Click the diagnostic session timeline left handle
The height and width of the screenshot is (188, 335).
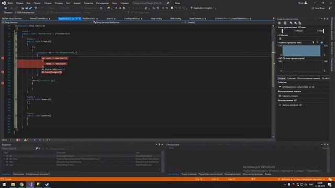(x=282, y=31)
